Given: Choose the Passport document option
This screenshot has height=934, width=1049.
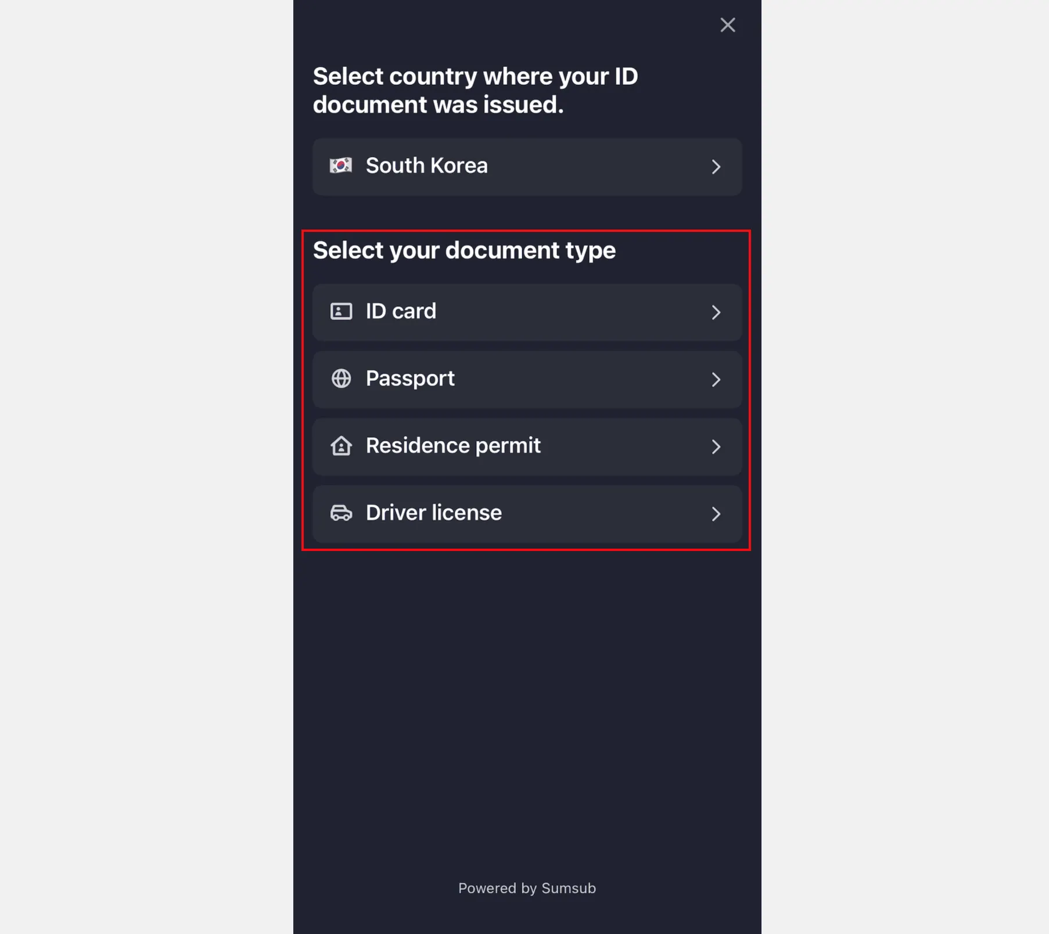Looking at the screenshot, I should [410, 379].
